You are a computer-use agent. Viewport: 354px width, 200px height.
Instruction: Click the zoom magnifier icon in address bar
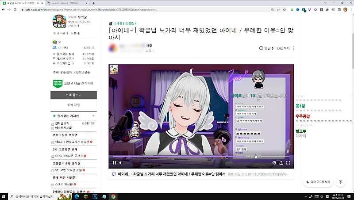pos(272,10)
